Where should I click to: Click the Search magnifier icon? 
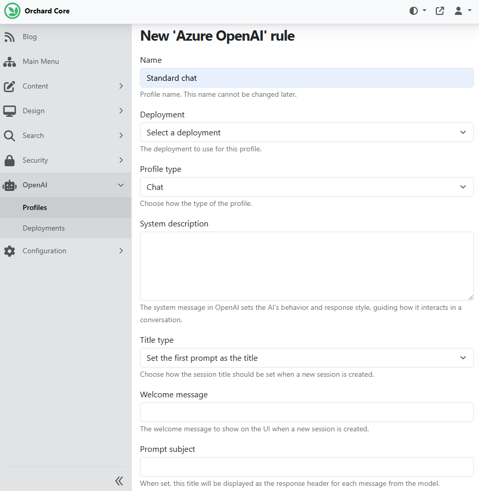tap(9, 136)
